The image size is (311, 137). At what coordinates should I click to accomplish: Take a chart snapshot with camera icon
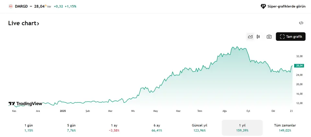click(x=269, y=37)
